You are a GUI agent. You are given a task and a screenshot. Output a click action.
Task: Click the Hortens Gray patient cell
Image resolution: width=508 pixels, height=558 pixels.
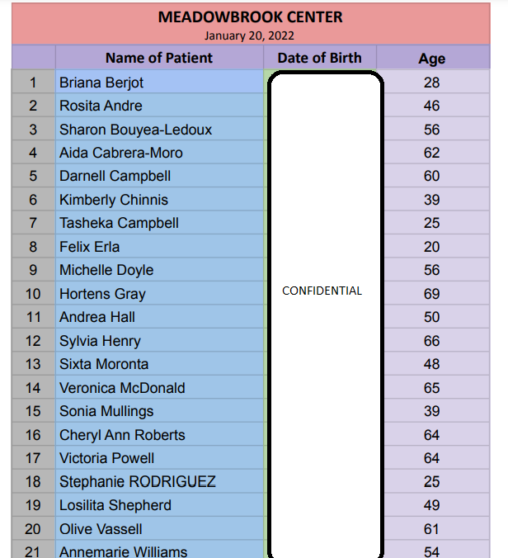click(159, 294)
